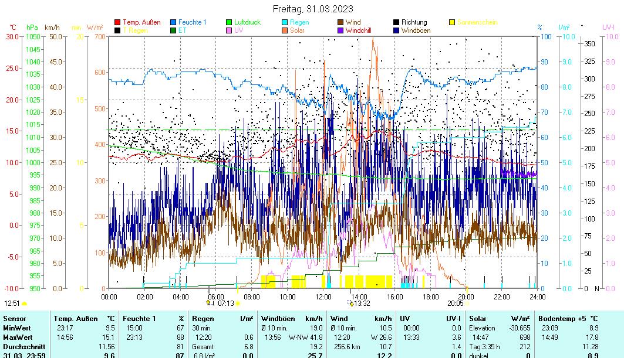Click the Bodentemp minimum time 23:09
The height and width of the screenshot is (358, 624).
tap(549, 328)
